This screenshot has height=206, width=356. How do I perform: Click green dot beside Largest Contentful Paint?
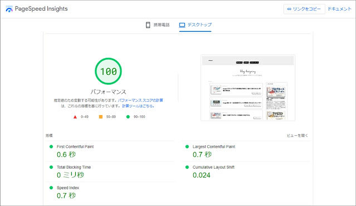tap(187, 147)
